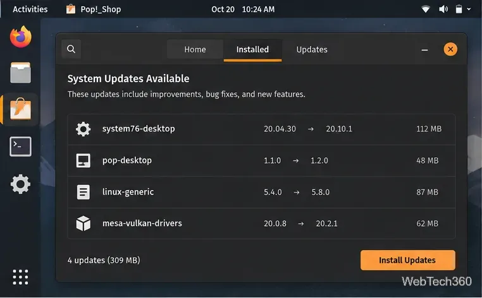Open Settings gear in the dock
The width and height of the screenshot is (482, 298).
click(21, 184)
